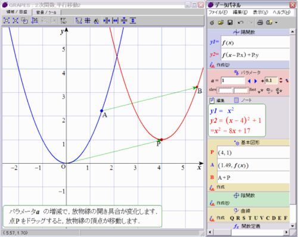Click the scroll down arrow of data panel

pyautogui.click(x=293, y=226)
